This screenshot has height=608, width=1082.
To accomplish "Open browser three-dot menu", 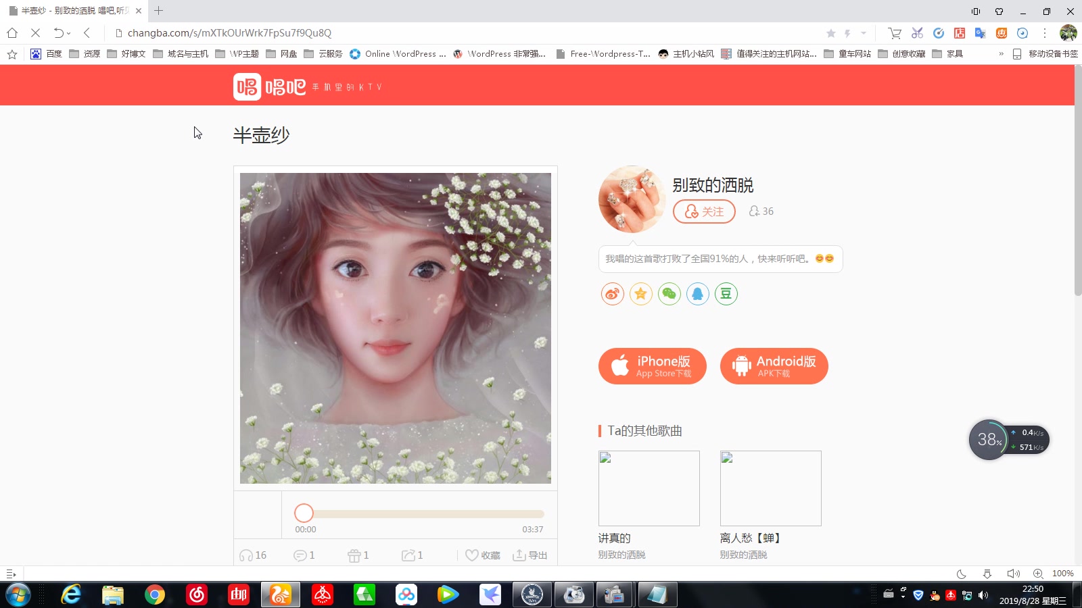I will coord(1045,32).
